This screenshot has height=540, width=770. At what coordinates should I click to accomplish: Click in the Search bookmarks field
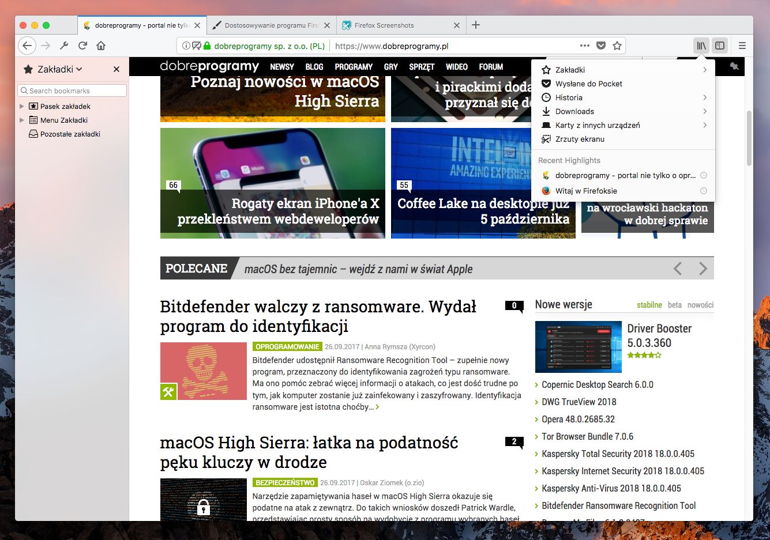point(72,90)
